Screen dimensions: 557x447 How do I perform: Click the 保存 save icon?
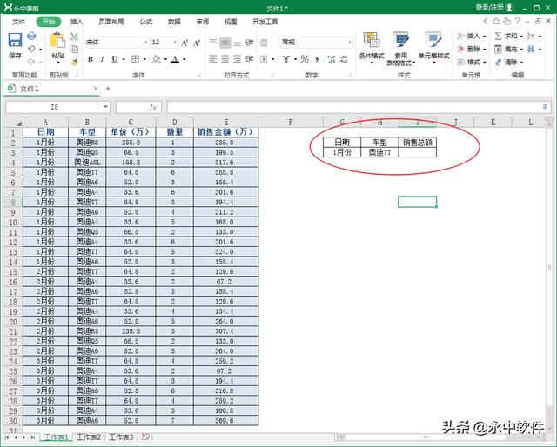(16, 40)
